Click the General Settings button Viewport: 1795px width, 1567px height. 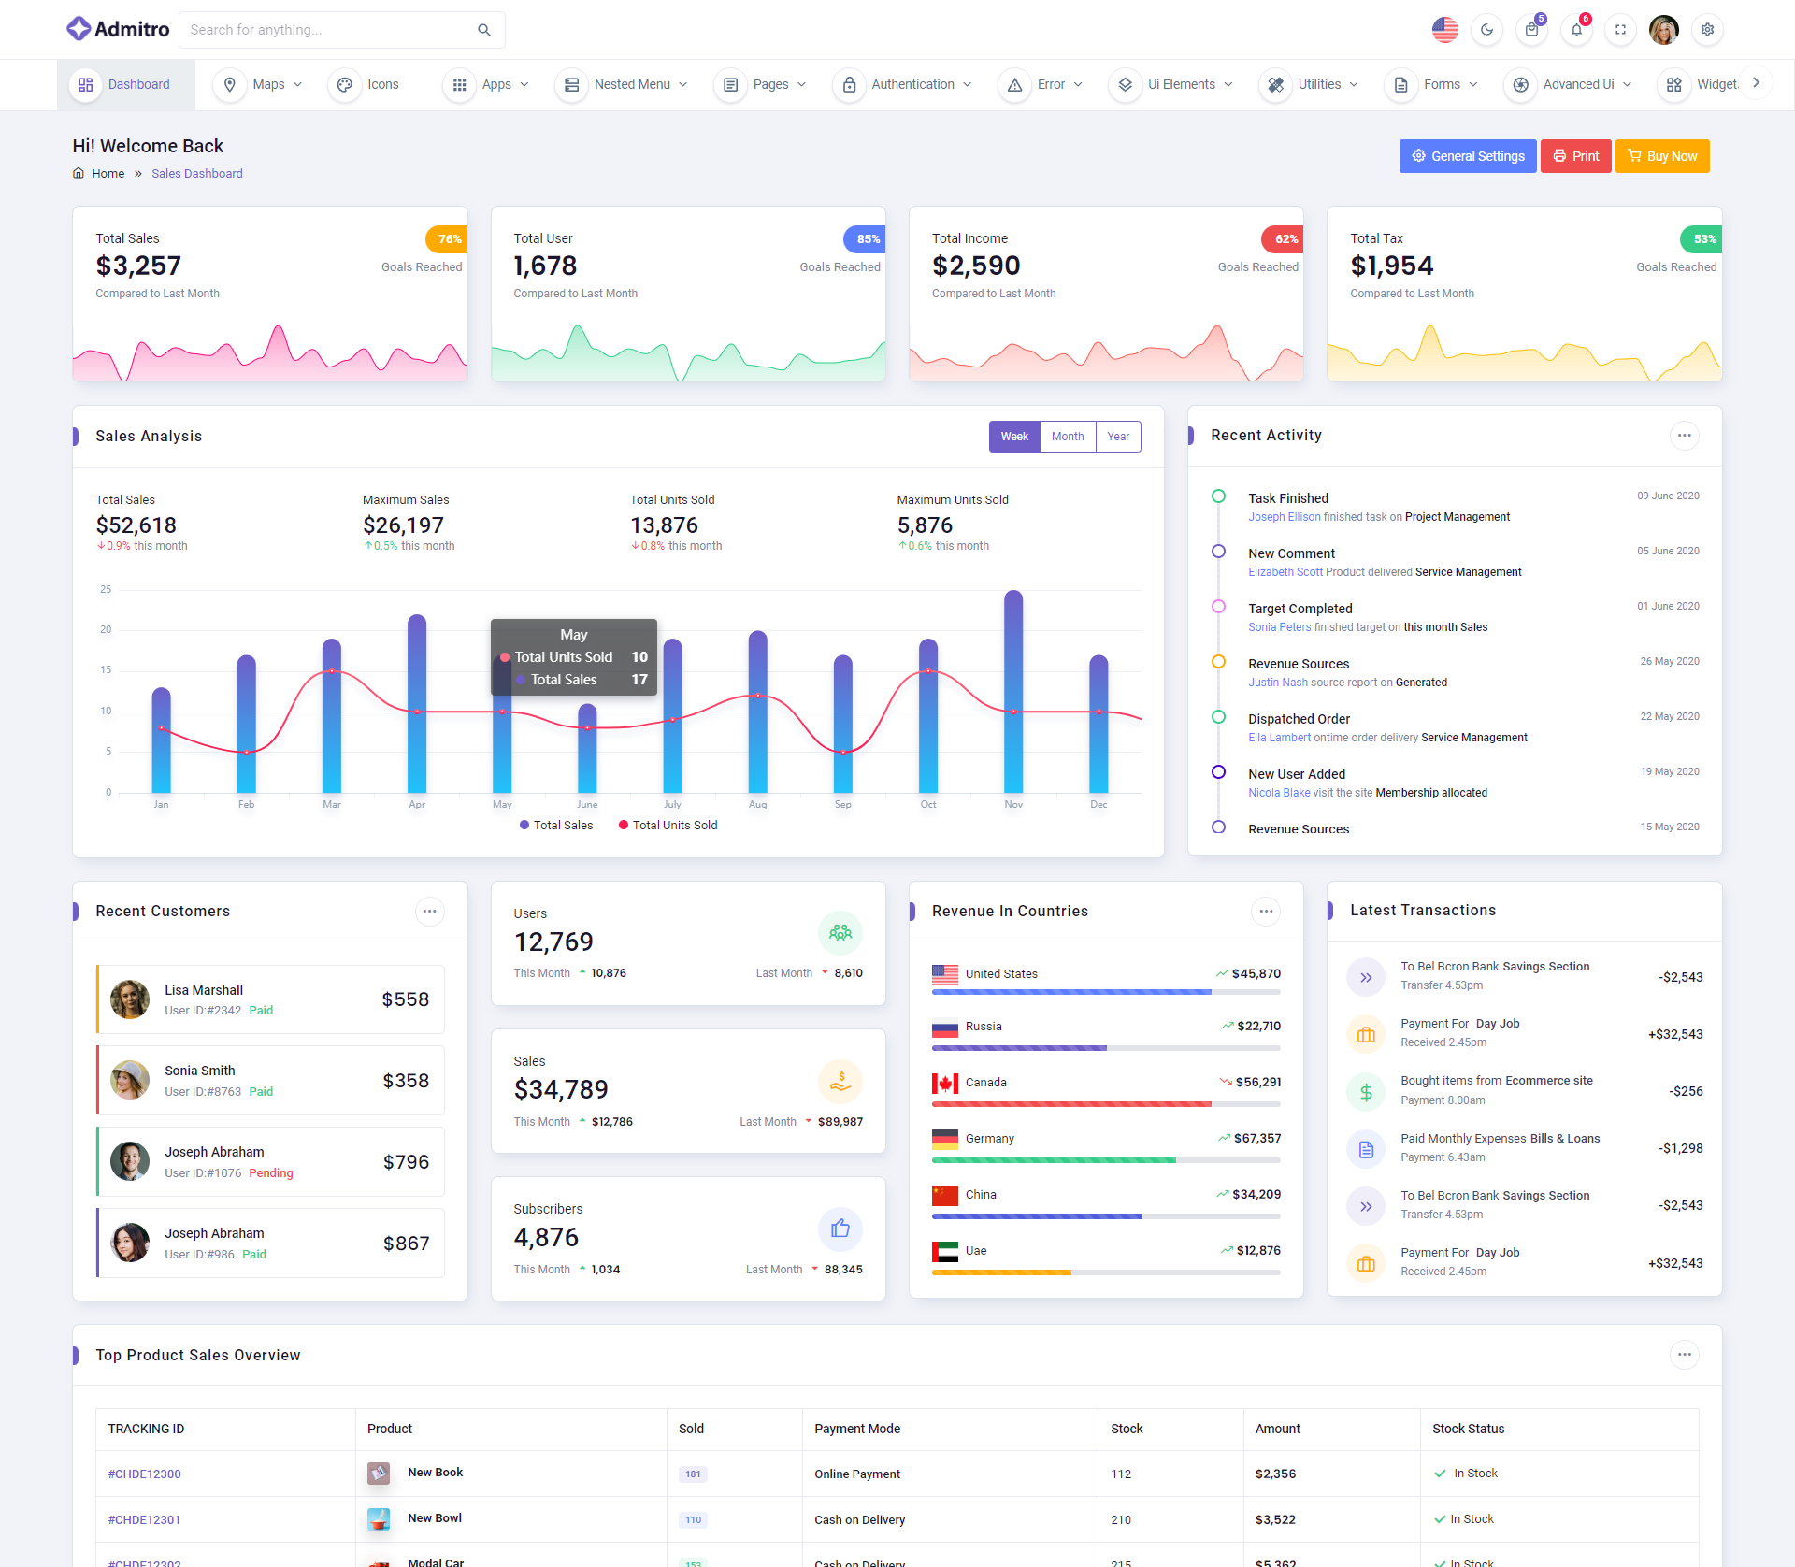point(1467,156)
